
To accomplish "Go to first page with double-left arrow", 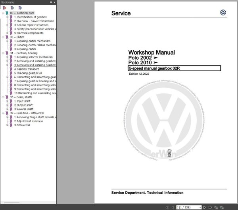I will [167, 207].
